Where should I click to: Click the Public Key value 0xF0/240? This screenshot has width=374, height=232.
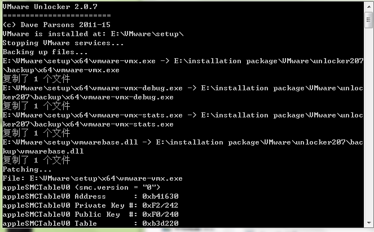pyautogui.click(x=160, y=215)
